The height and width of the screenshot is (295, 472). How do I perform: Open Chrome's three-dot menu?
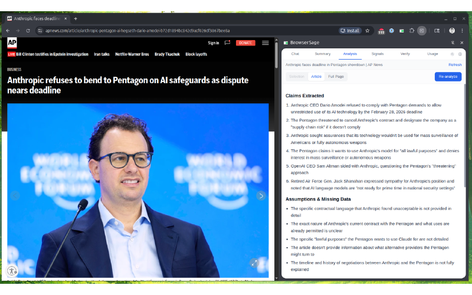pyautogui.click(x=462, y=31)
